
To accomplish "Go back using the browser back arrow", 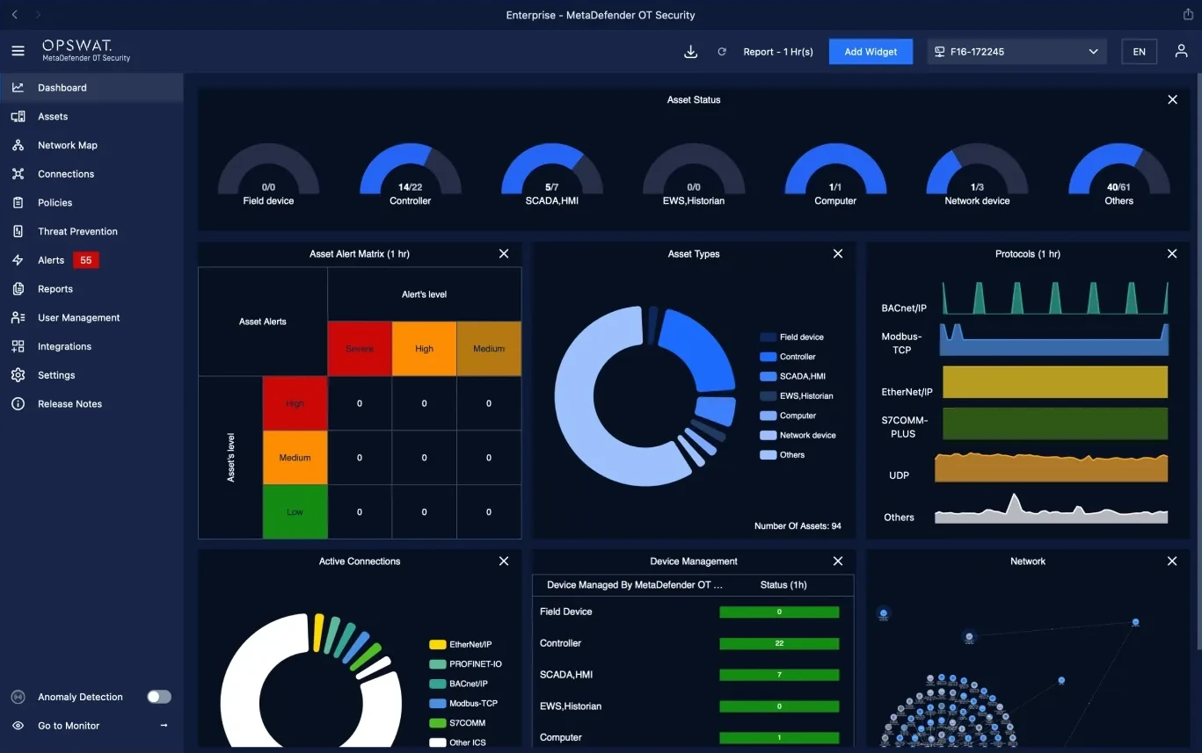I will [x=15, y=15].
